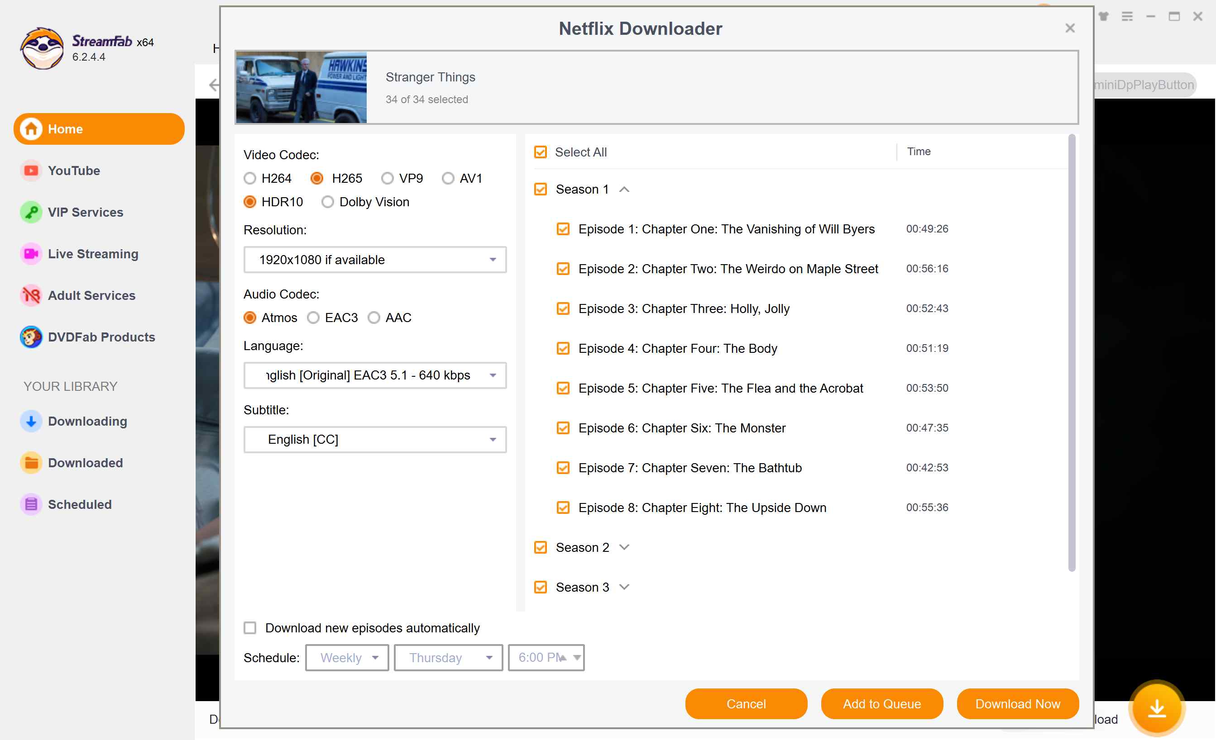Select the H265 video codec
Screen dimensions: 1216x740
coord(317,178)
